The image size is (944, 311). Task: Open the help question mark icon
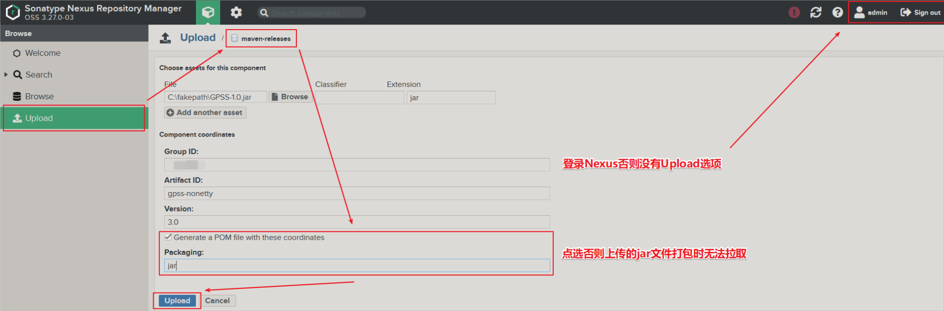tap(837, 12)
